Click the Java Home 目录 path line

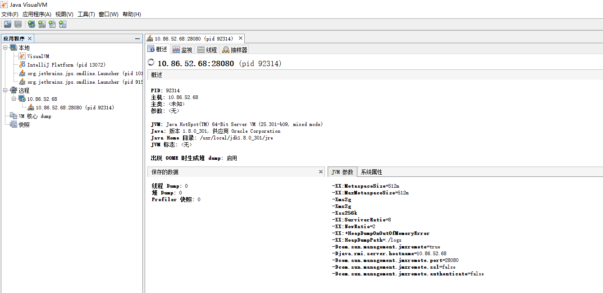click(212, 138)
